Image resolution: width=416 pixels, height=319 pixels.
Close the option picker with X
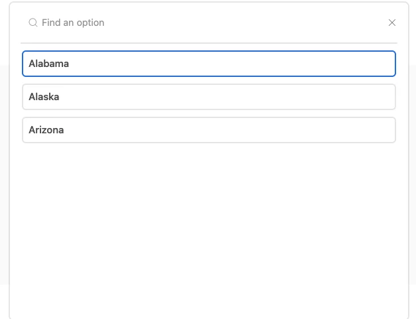click(392, 23)
